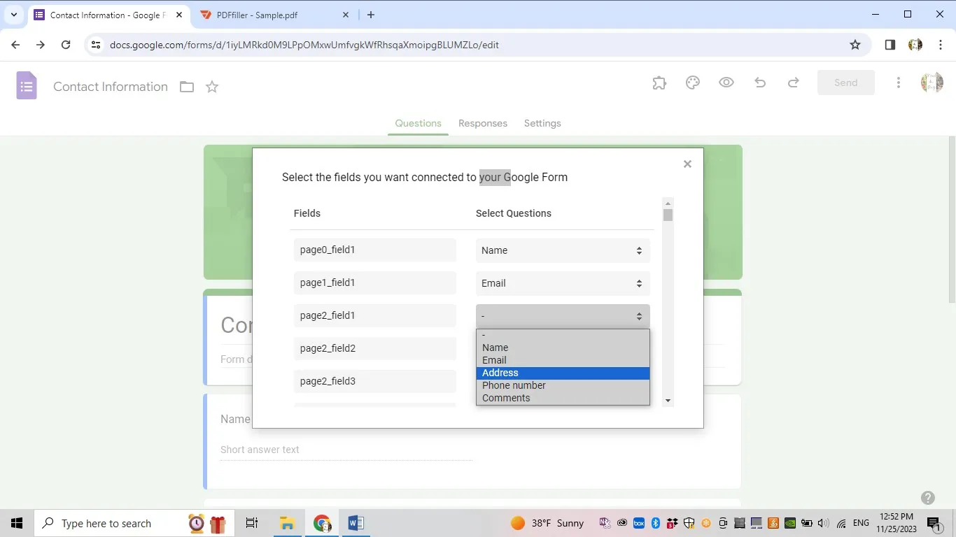Viewport: 956px width, 537px height.
Task: Open Chrome from the taskbar
Action: coord(322,523)
